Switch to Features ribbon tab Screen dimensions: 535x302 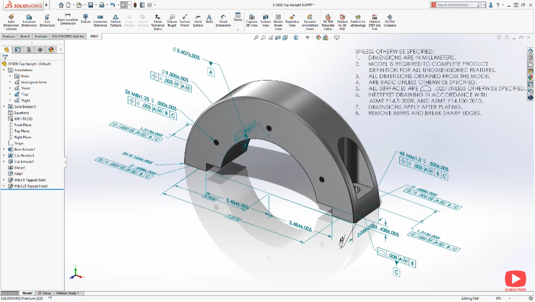click(9, 36)
